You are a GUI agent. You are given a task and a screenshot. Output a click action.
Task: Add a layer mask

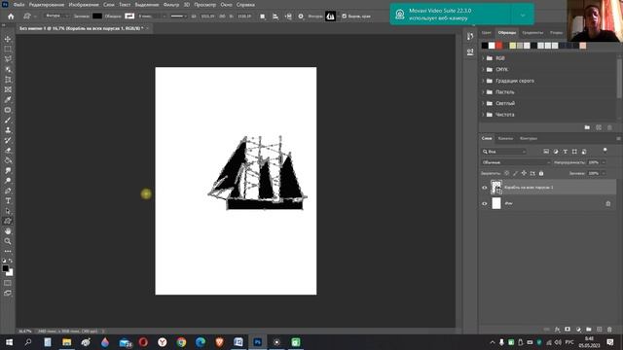click(568, 330)
